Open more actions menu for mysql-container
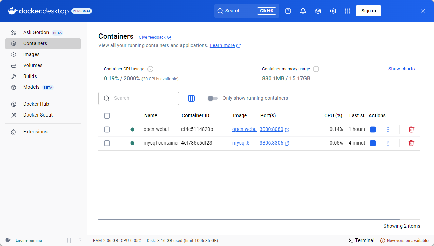 point(388,143)
